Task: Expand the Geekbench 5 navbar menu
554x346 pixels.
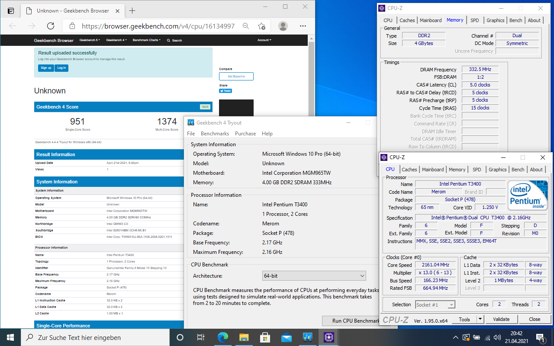Action: [x=90, y=40]
